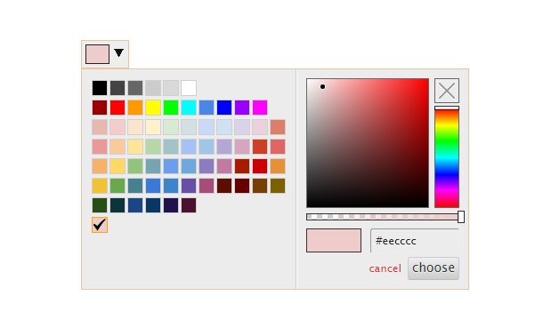
Task: Pick the white swatch
Action: (x=189, y=88)
